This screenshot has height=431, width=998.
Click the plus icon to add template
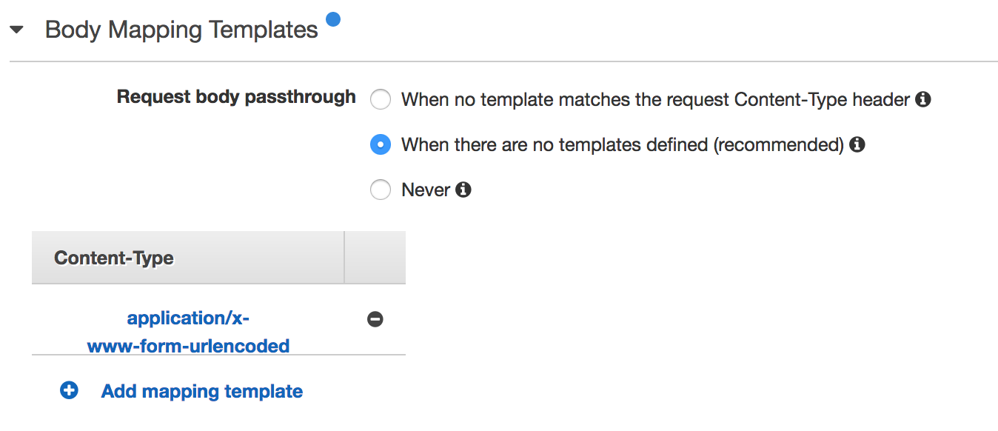69,390
